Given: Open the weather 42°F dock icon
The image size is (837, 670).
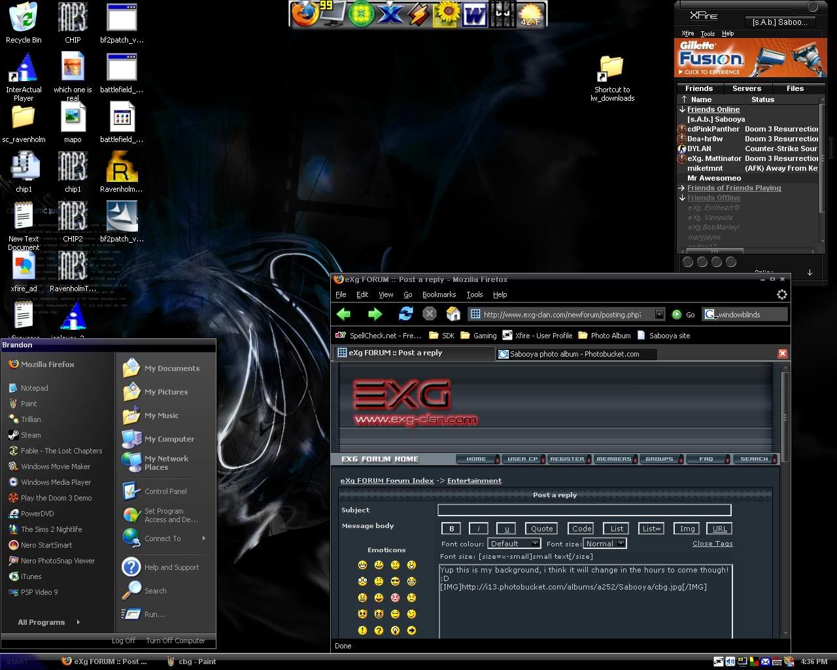Looking at the screenshot, I should tap(531, 14).
